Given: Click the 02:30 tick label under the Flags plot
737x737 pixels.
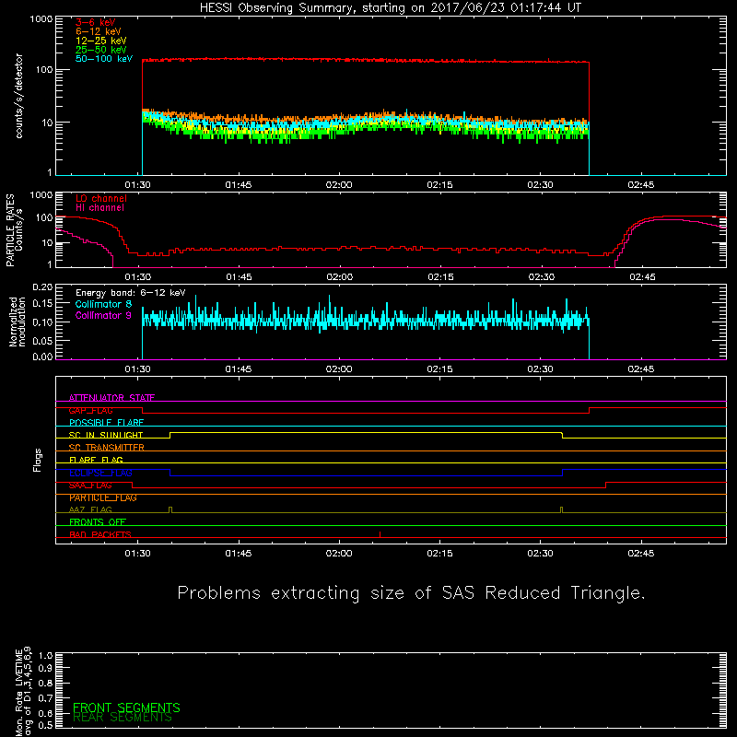Looking at the screenshot, I should click(541, 554).
